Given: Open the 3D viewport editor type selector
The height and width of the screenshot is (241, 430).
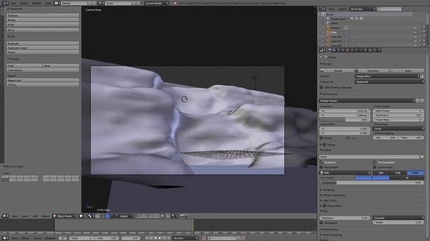Looking at the screenshot, I should click(5, 216).
